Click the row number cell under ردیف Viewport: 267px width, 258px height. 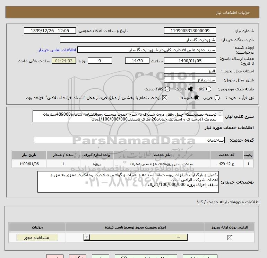(x=248, y=164)
